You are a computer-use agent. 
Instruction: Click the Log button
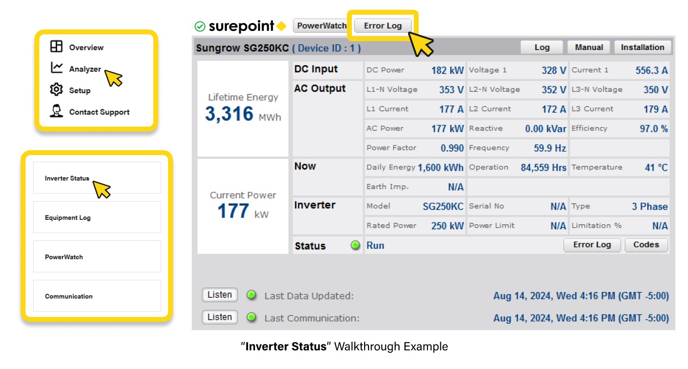542,47
